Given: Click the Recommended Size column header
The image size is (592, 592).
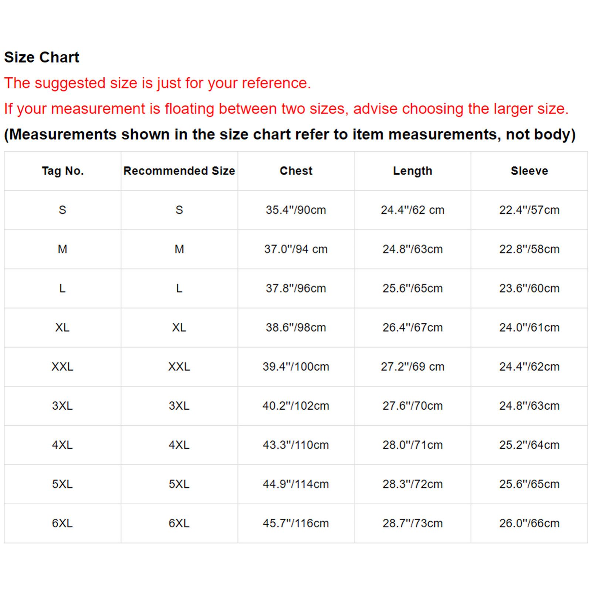Looking at the screenshot, I should tap(179, 171).
